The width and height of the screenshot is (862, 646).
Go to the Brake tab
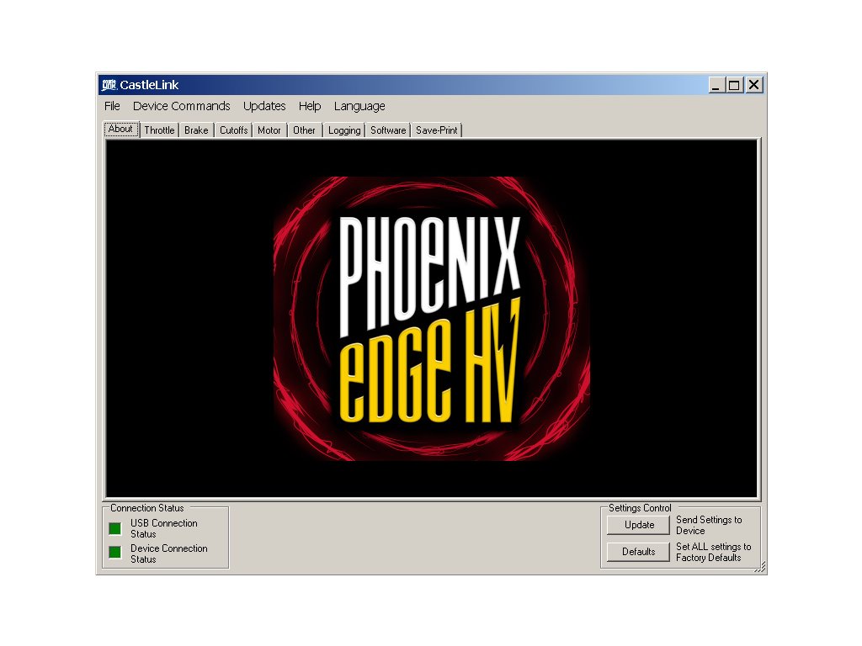[196, 130]
